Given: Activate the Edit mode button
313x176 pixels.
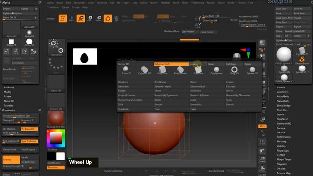Looking at the screenshot, I should pos(63,19).
